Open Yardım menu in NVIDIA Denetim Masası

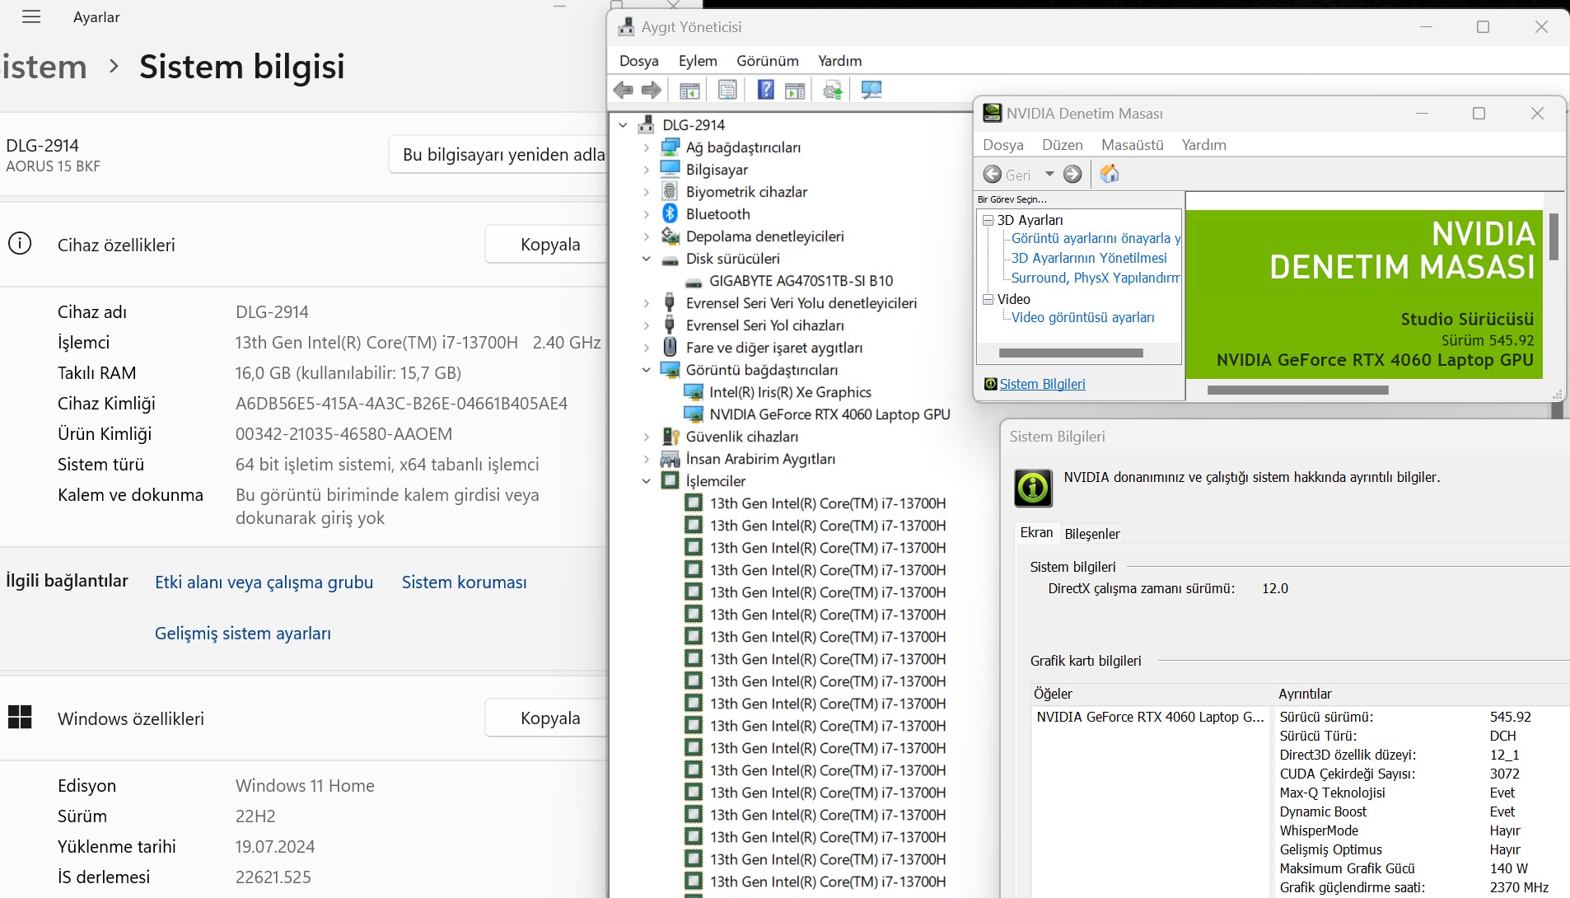[x=1203, y=144]
